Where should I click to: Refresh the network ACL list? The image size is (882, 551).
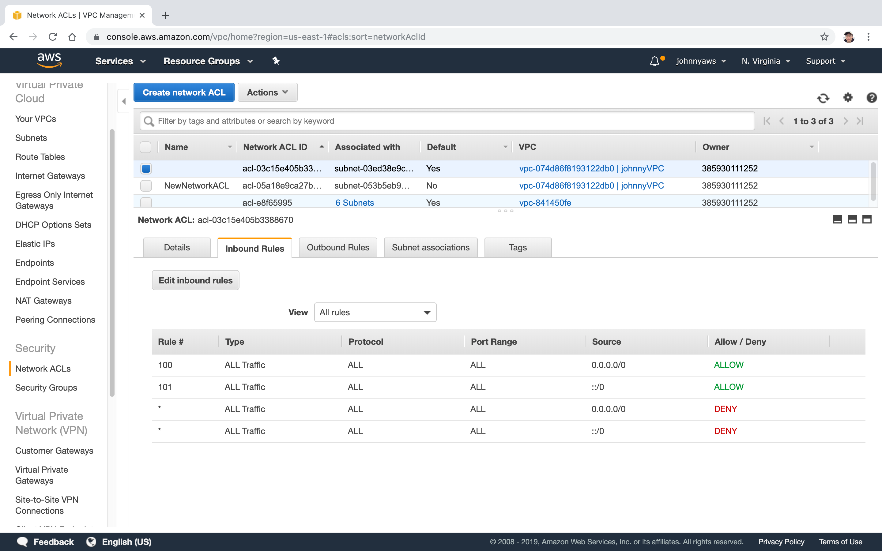pyautogui.click(x=823, y=98)
